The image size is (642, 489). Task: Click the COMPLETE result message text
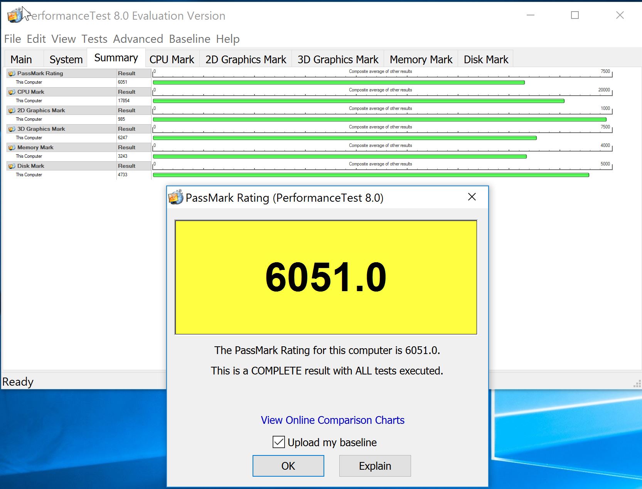pyautogui.click(x=327, y=371)
